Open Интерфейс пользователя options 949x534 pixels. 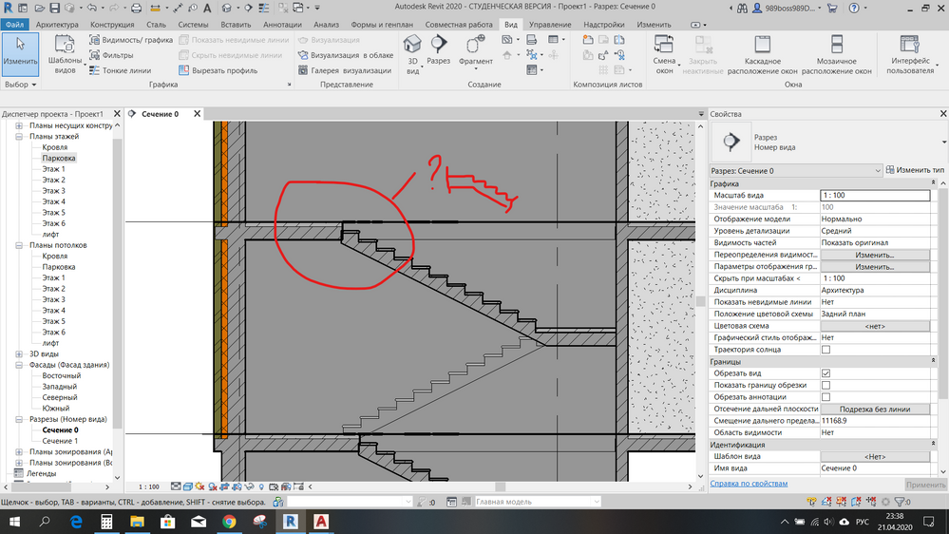coord(910,54)
